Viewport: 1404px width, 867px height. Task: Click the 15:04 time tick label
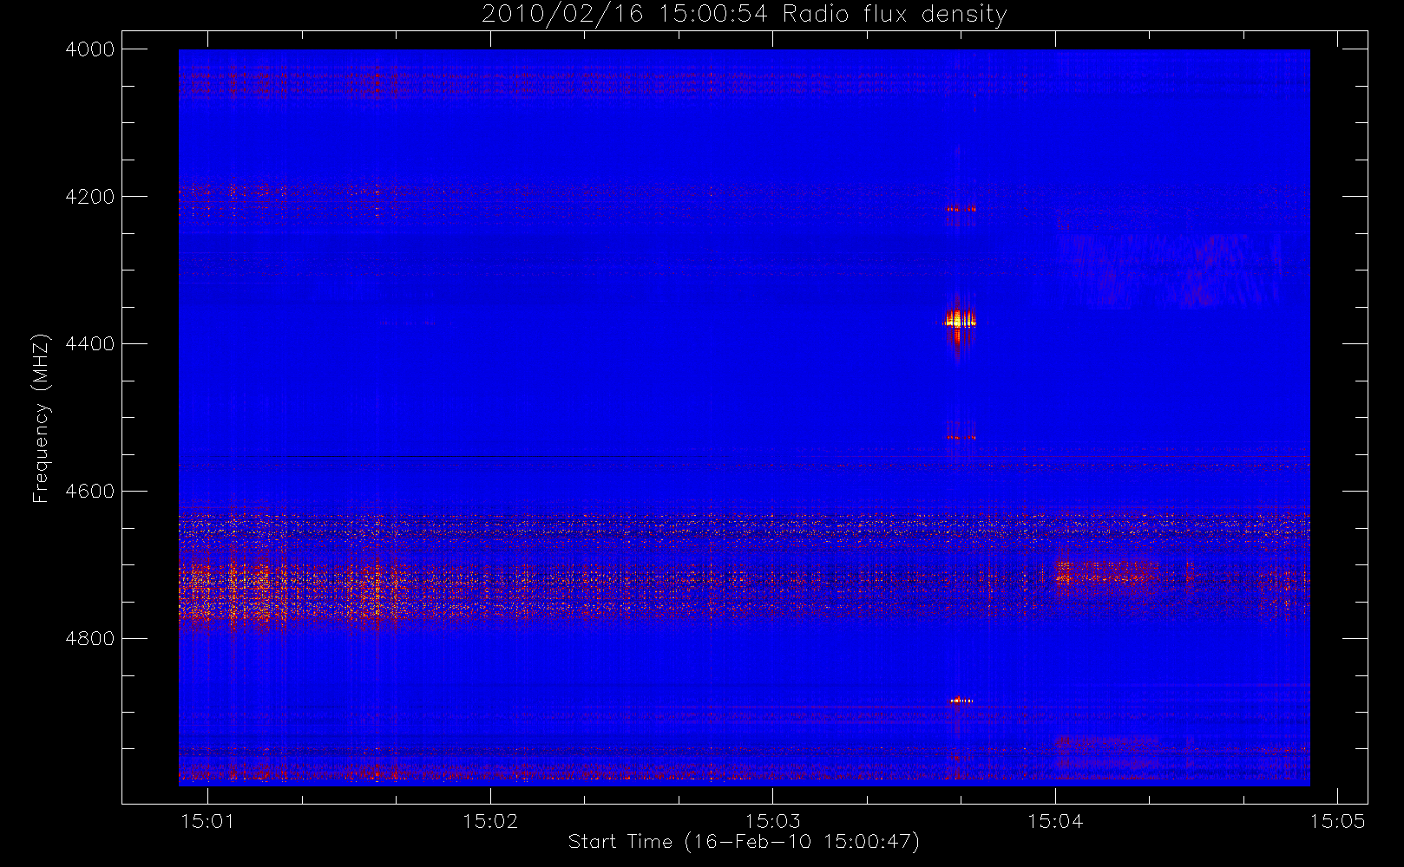coord(1055,821)
